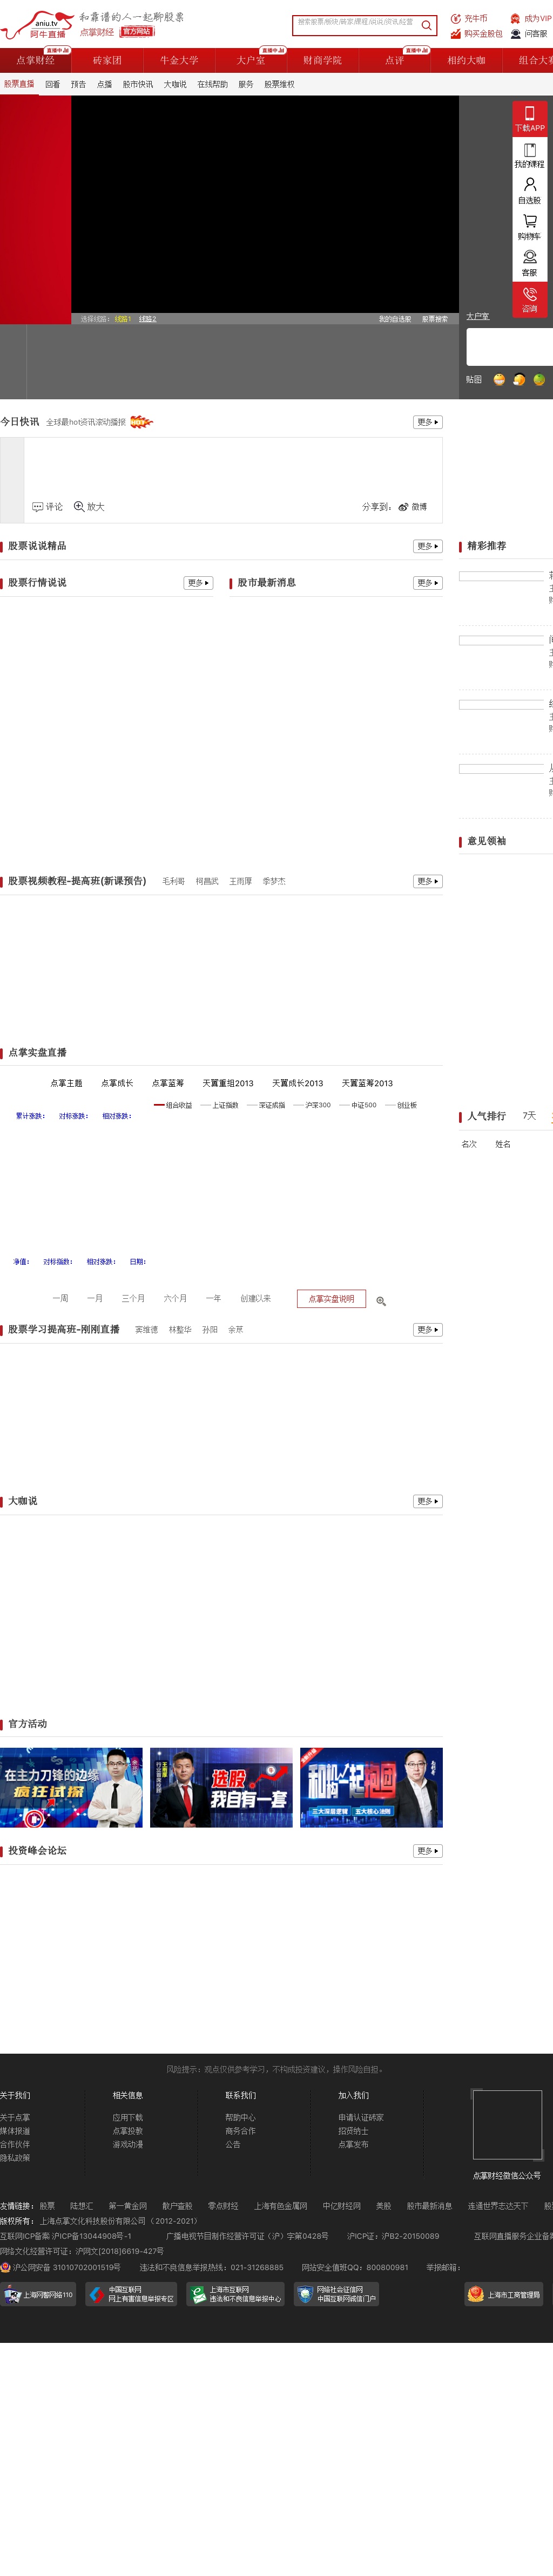This screenshot has height=2576, width=553.
Task: Expand 更多 in 股票学习提高班-刚刚直播 section
Action: [428, 1330]
